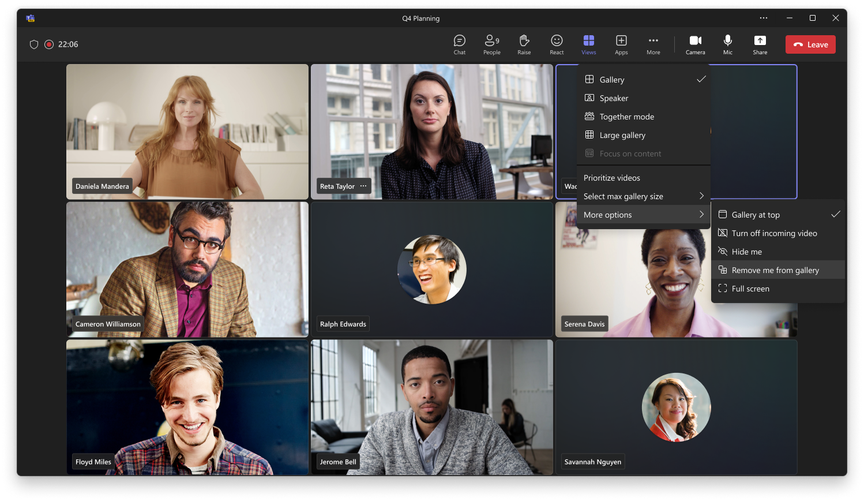Raise your hand in the meeting
The image size is (864, 501).
click(x=524, y=44)
